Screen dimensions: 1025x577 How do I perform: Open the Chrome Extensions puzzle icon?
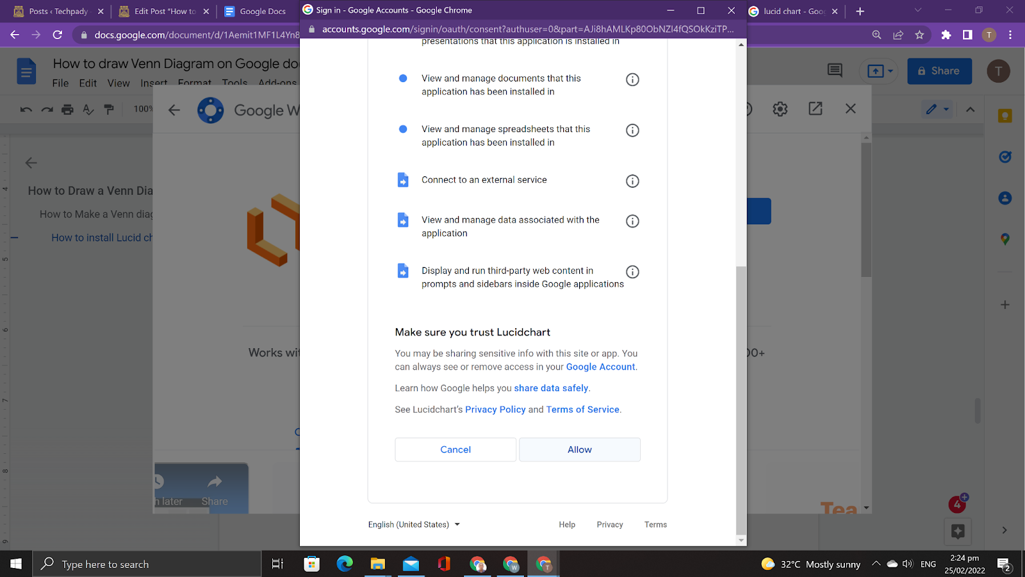pyautogui.click(x=946, y=35)
